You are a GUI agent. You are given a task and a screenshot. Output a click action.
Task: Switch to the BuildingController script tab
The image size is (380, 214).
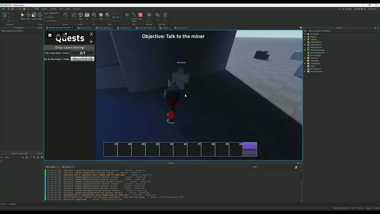pyautogui.click(x=145, y=28)
